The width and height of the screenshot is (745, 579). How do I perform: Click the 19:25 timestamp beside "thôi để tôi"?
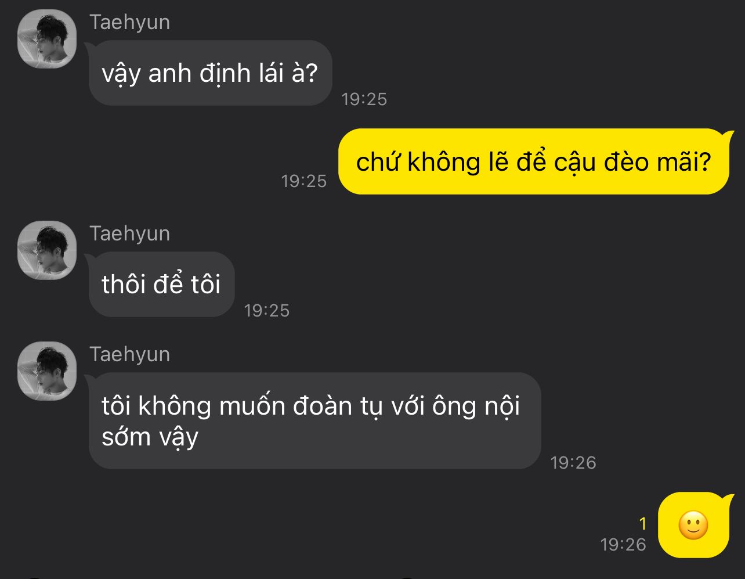[267, 311]
